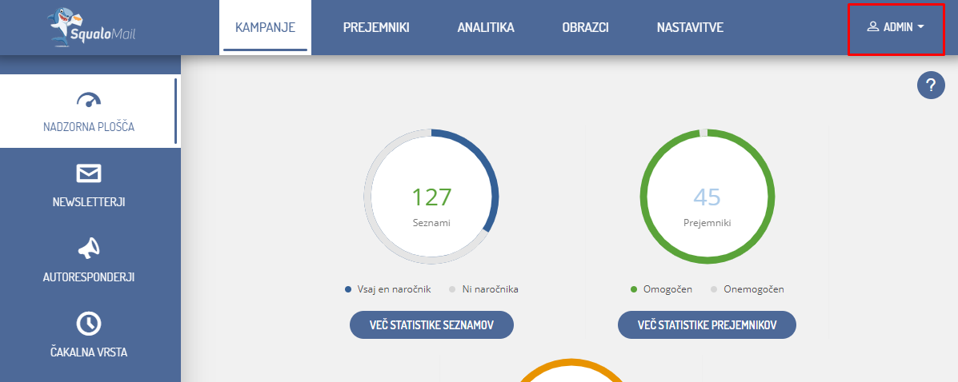The image size is (958, 382).
Task: Go to the Obrazci tab
Action: 585,27
